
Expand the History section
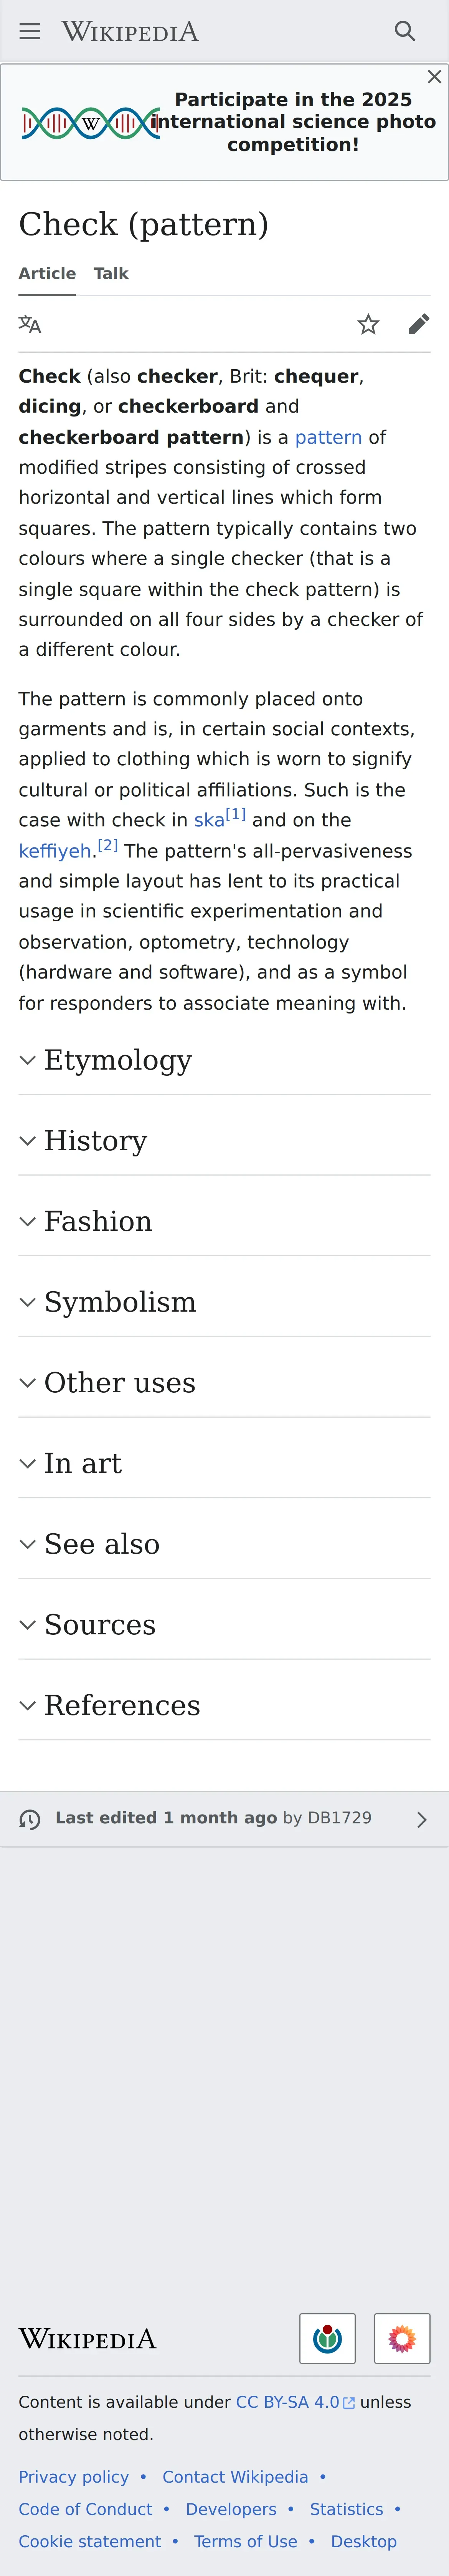[225, 1141]
